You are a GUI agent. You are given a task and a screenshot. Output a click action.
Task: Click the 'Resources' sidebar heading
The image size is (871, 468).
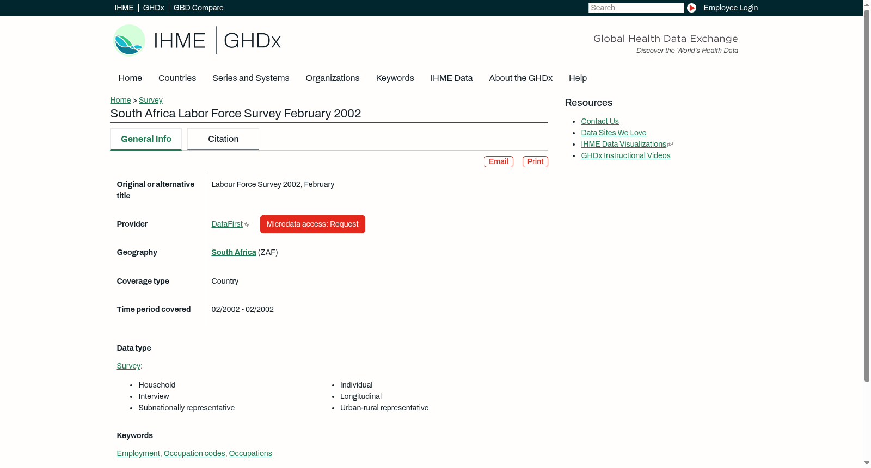pos(588,103)
